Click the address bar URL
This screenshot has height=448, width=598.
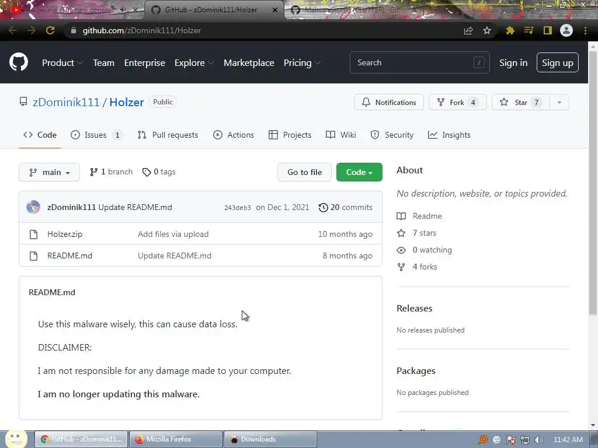pos(142,30)
